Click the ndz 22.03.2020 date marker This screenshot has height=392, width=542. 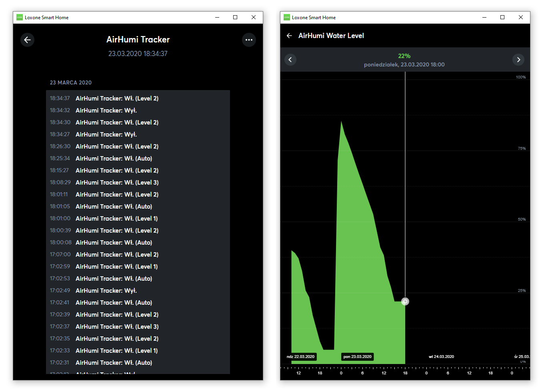(x=301, y=357)
